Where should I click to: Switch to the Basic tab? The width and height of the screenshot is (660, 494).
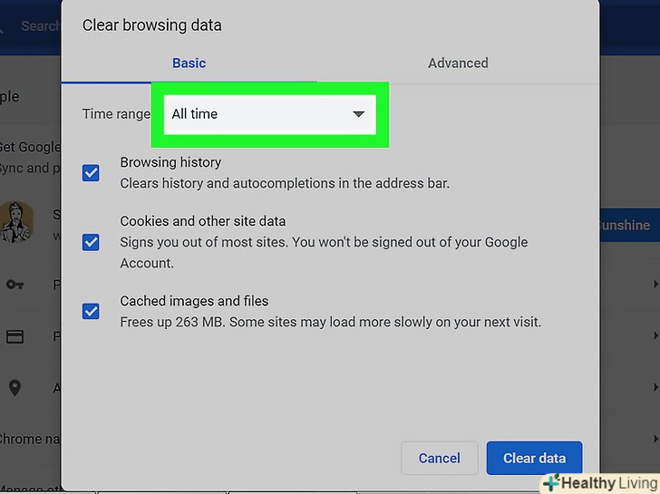pyautogui.click(x=189, y=63)
